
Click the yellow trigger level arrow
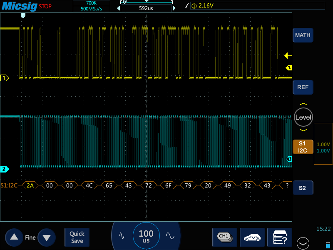288,56
